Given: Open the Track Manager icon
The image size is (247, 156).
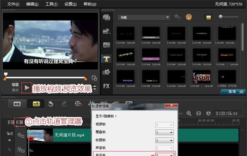Looking at the screenshot, I should tap(19, 122).
